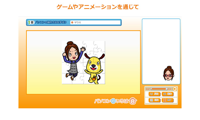Screen dimensions: 200x120
Task: Click the house-shaped 8 logo icon
Action: pos(133,101)
